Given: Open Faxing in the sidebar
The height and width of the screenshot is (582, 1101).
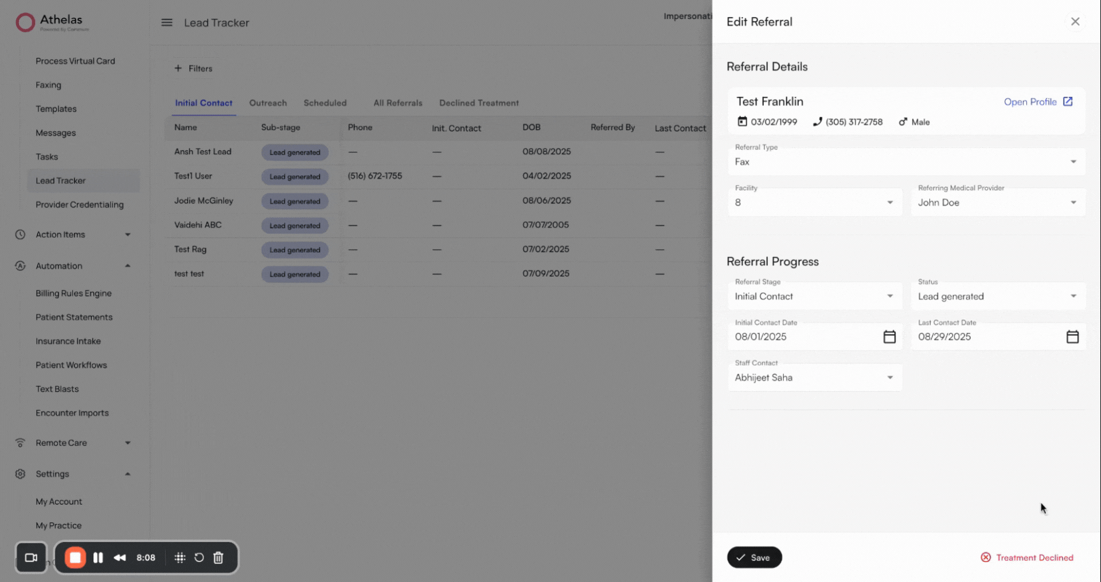Looking at the screenshot, I should point(48,85).
